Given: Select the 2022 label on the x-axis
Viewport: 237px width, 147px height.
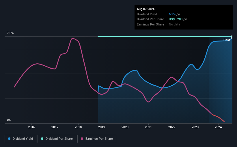Looking at the screenshot, I should coord(172,127).
